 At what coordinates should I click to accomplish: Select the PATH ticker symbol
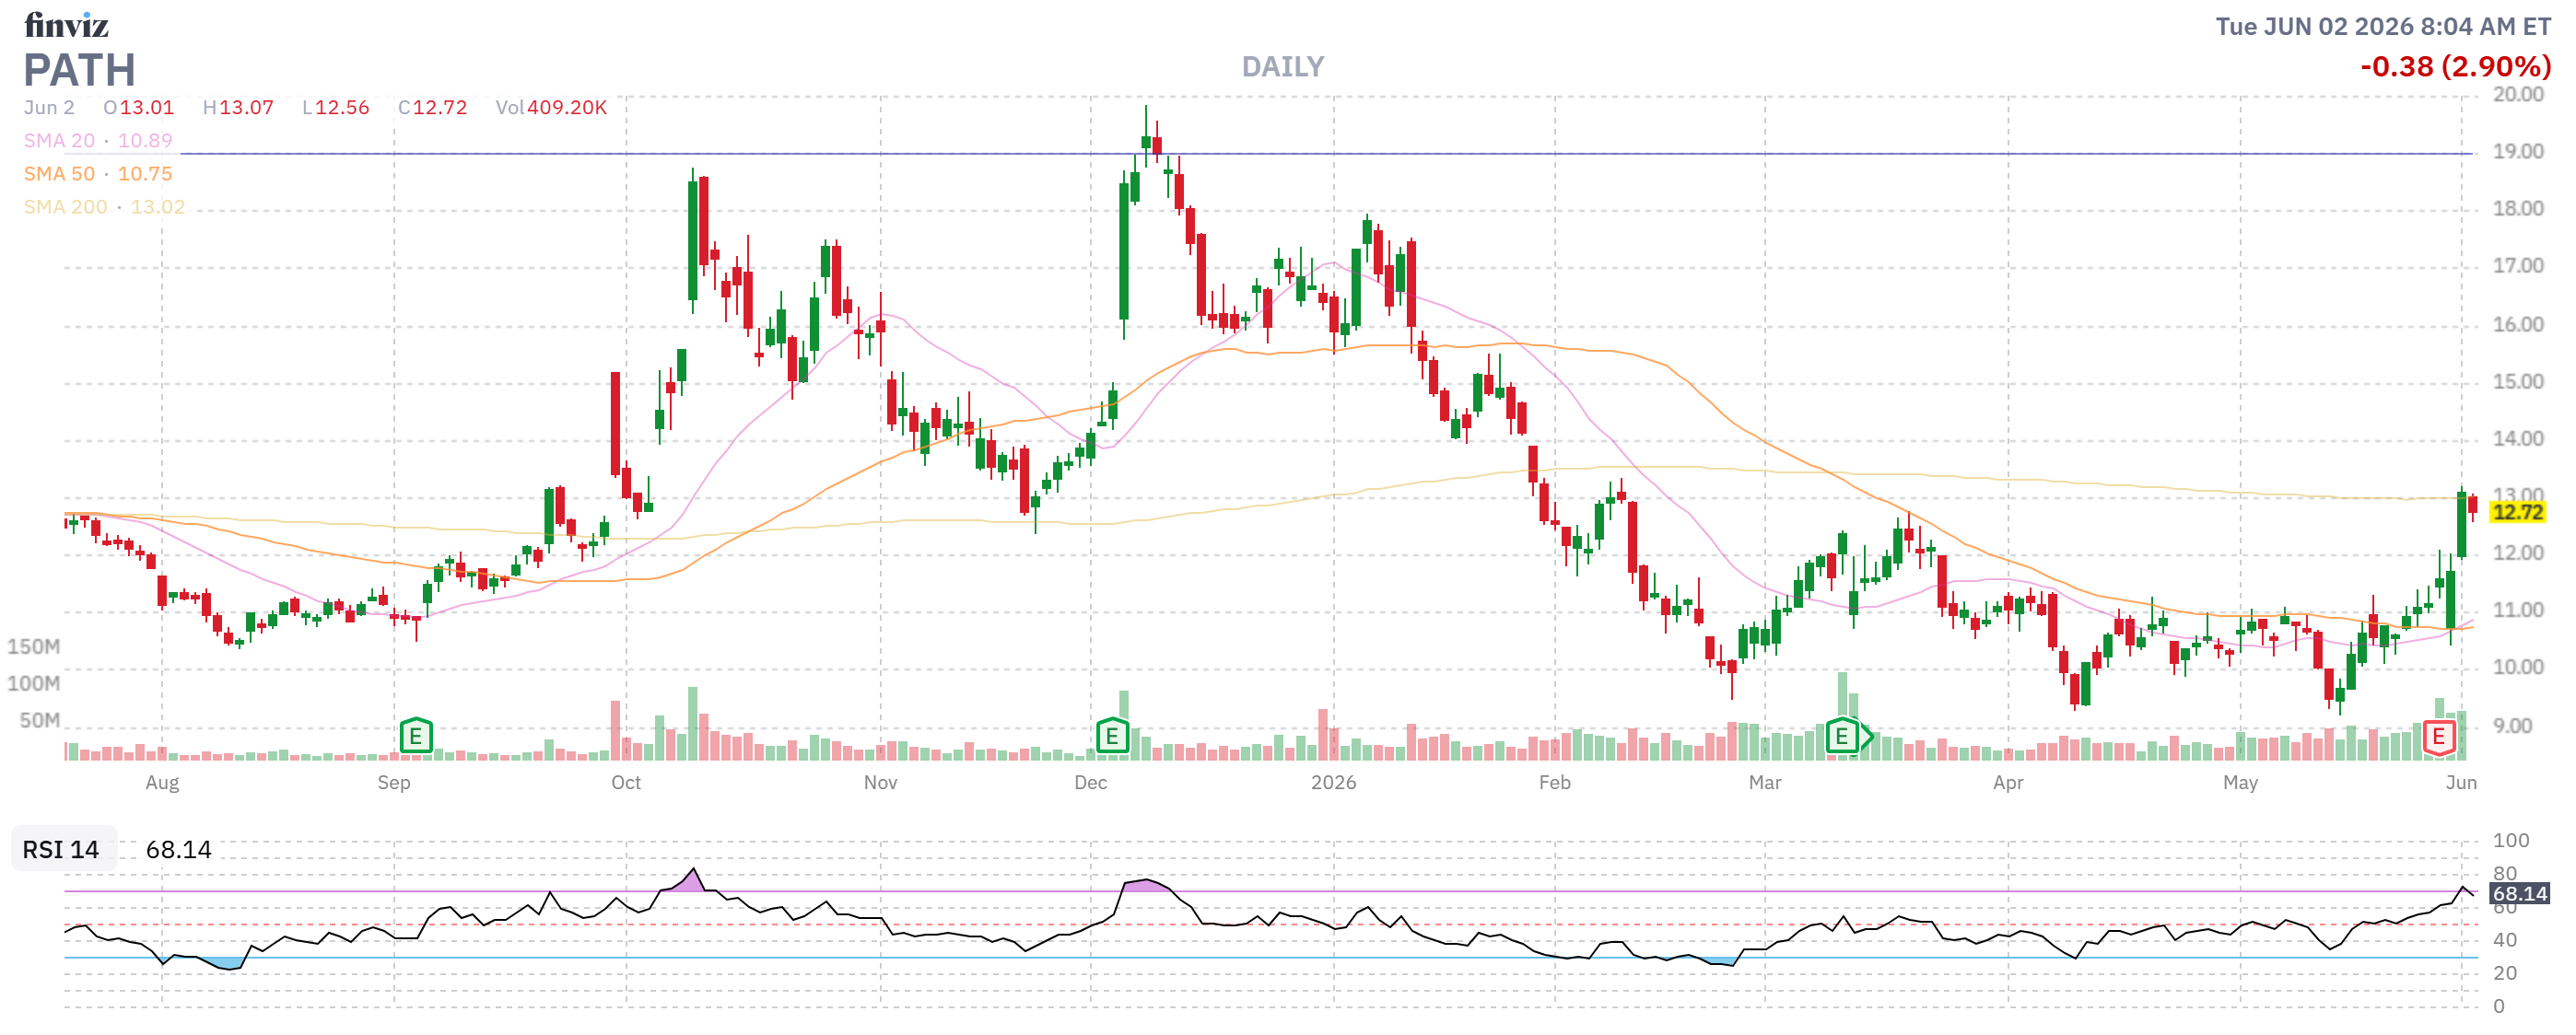80,70
